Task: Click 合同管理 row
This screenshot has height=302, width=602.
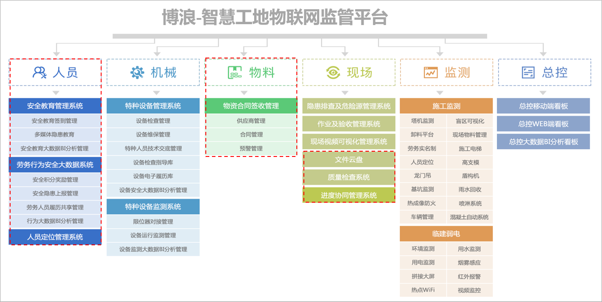Action: 251,135
